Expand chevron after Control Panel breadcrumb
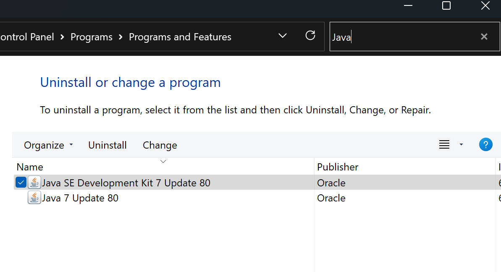 (62, 37)
